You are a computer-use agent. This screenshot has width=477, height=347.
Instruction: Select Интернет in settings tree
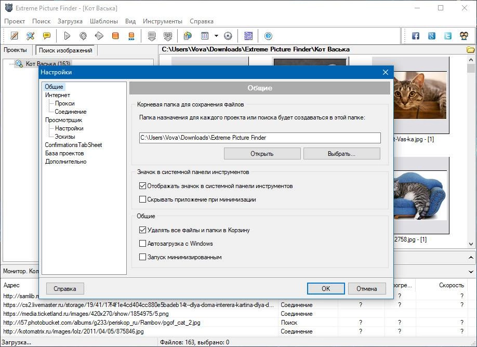click(x=58, y=95)
